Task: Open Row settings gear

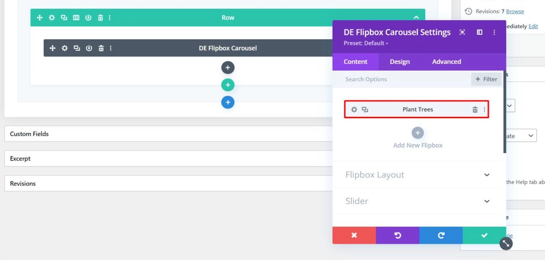Action: point(52,18)
